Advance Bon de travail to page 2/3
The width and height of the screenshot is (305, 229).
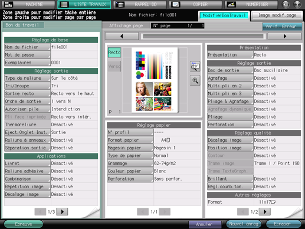pos(62,212)
